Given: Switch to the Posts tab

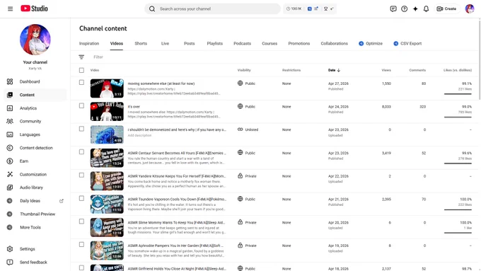Looking at the screenshot, I should coord(190,44).
